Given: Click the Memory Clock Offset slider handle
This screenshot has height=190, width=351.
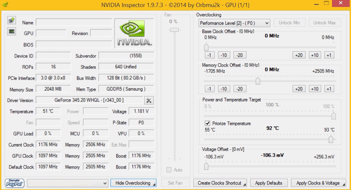Looking at the screenshot, I should (x=258, y=81).
